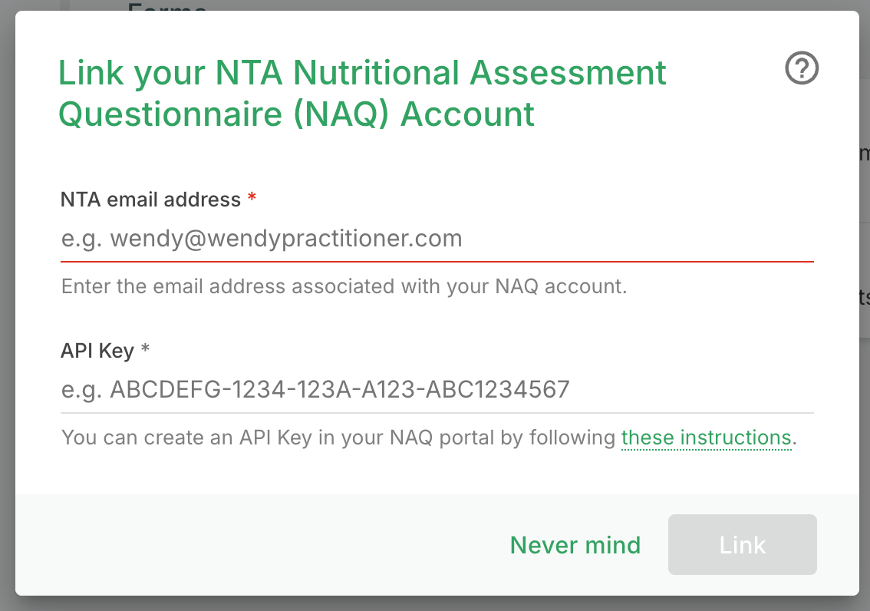Click the dimmed backdrop below the dialog

pyautogui.click(x=435, y=603)
